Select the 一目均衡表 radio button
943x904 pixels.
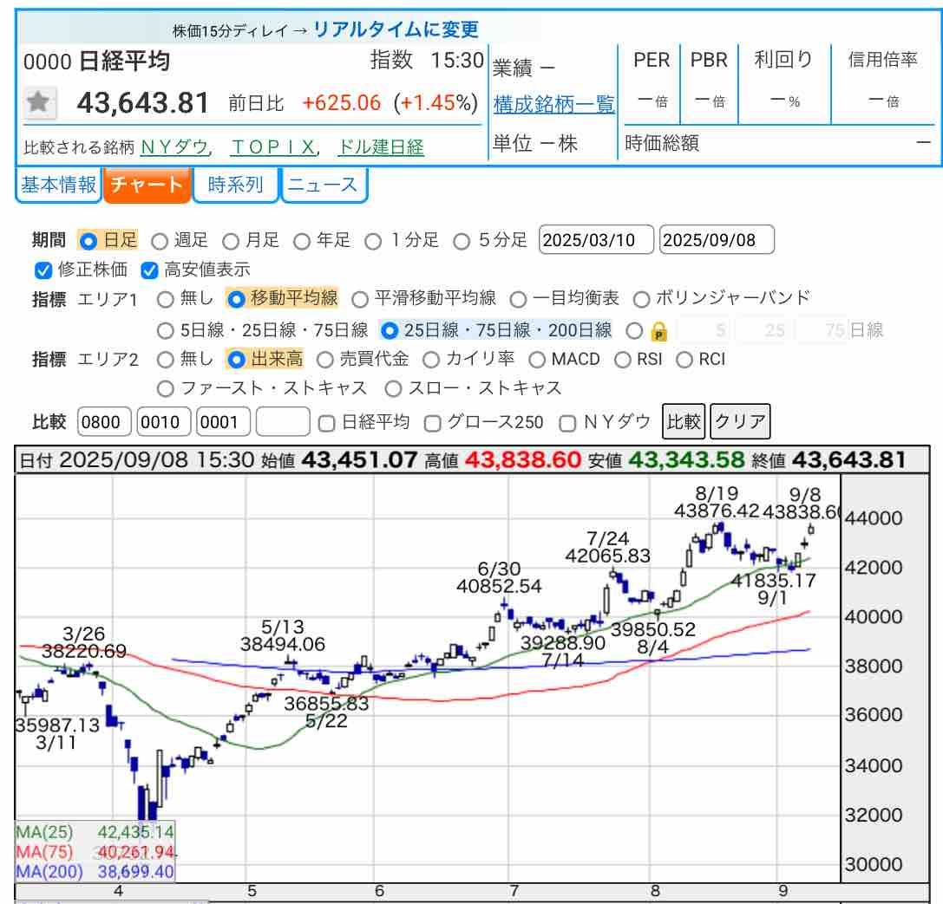[x=518, y=299]
